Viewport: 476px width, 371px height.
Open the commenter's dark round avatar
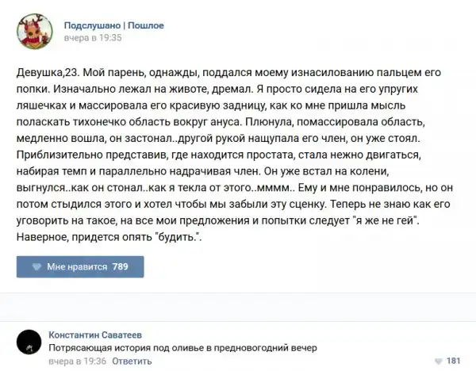click(28, 342)
